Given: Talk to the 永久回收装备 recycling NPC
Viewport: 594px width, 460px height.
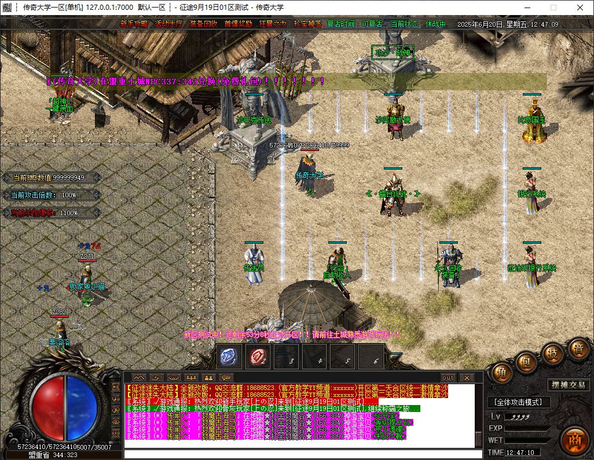Looking at the screenshot, I should point(449,265).
